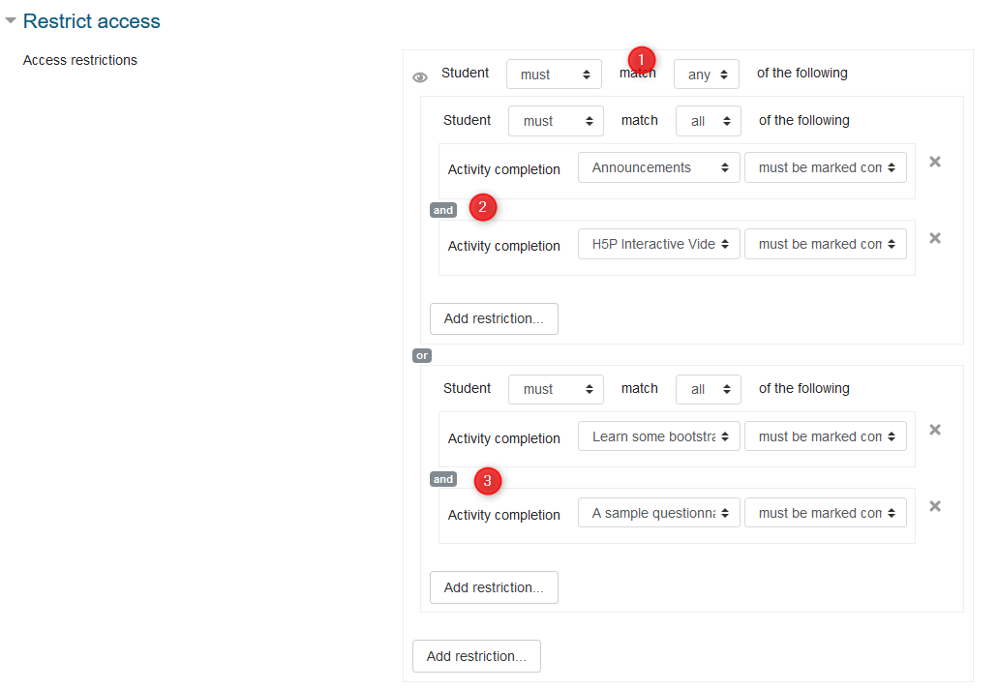998x690 pixels.
Task: Open the H5P Interactive Video activity dropdown
Action: pos(658,244)
